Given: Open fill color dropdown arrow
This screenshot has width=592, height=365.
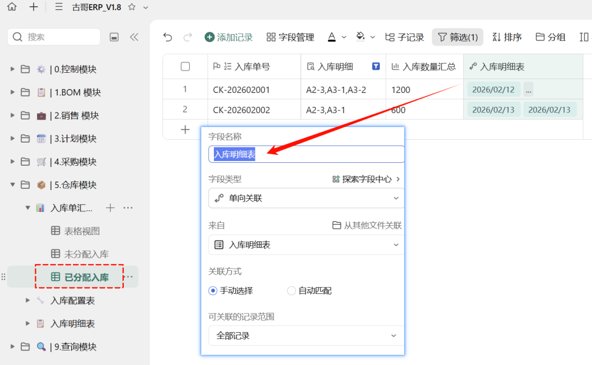Looking at the screenshot, I should (373, 37).
